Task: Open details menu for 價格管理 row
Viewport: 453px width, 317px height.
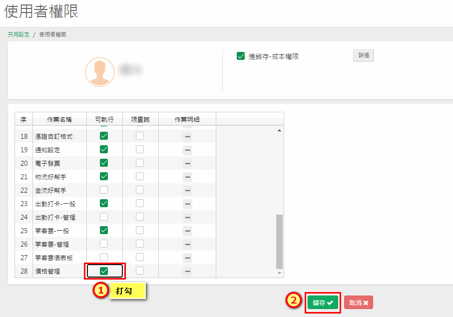Action: pyautogui.click(x=187, y=272)
